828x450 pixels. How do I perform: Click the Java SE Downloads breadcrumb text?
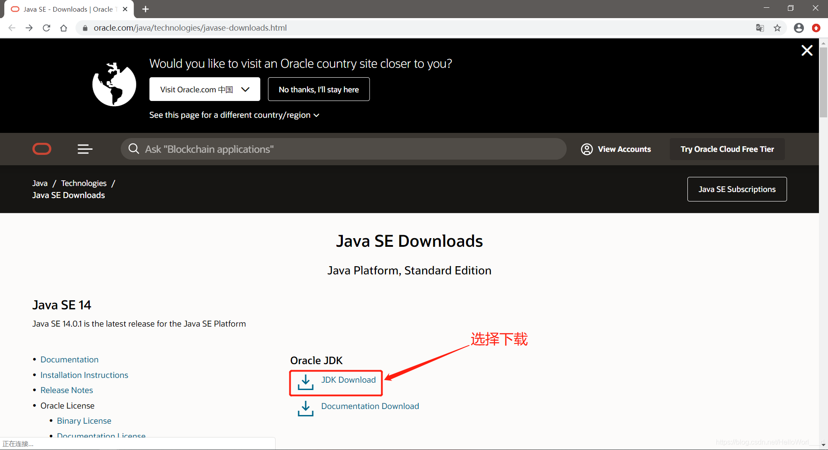(x=69, y=195)
